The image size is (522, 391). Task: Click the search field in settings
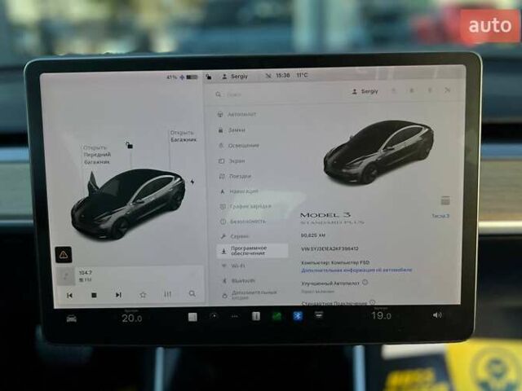pyautogui.click(x=276, y=94)
